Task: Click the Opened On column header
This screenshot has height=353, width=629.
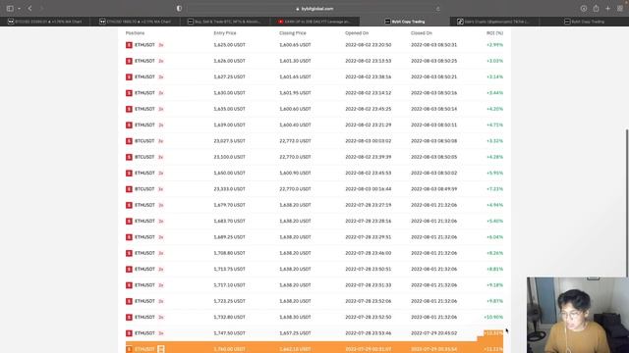Action: tap(357, 33)
